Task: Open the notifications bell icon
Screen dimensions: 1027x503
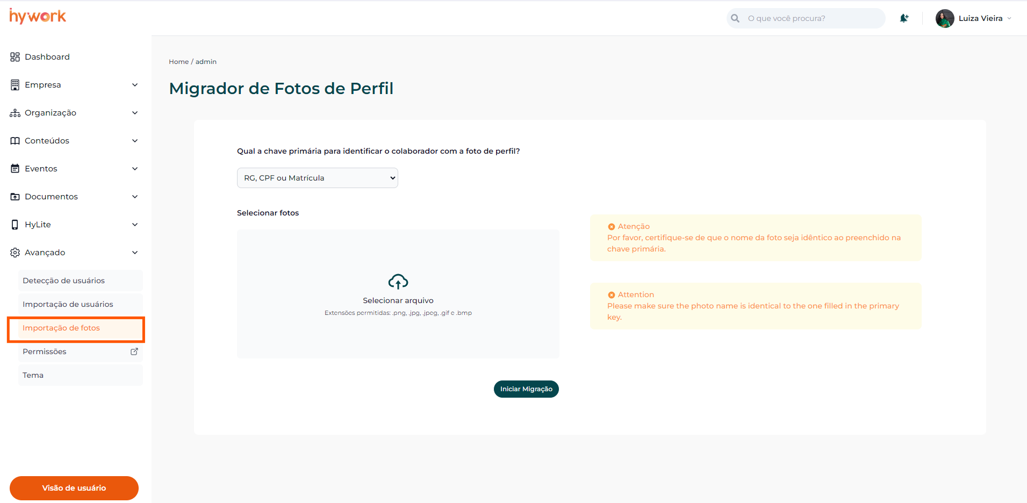Action: pyautogui.click(x=904, y=18)
